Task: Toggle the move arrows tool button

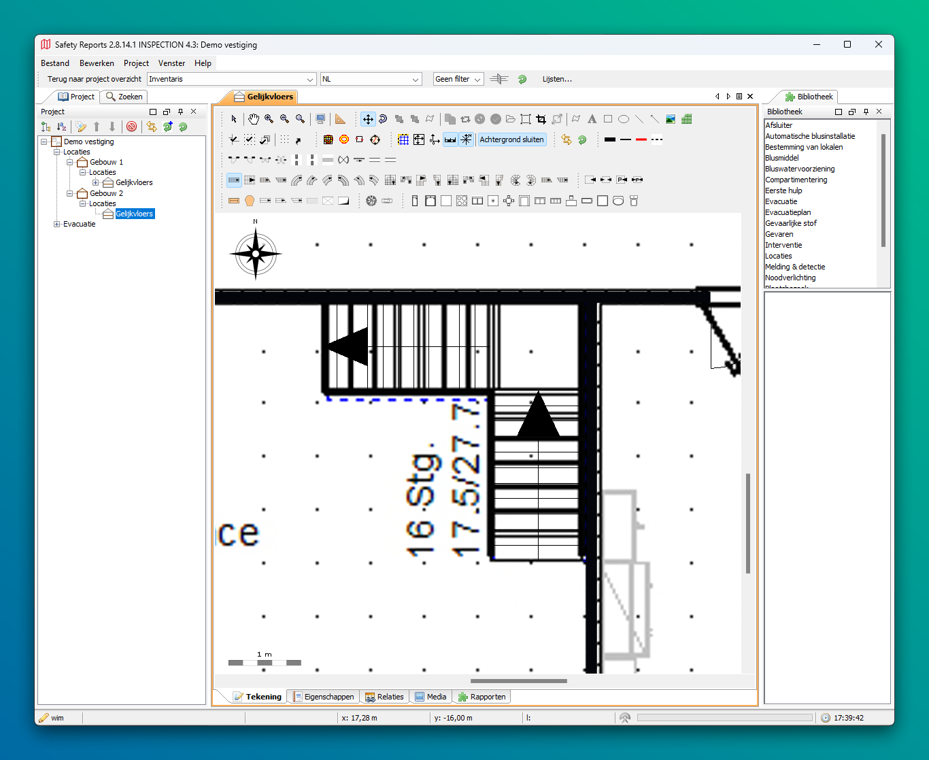Action: click(368, 119)
